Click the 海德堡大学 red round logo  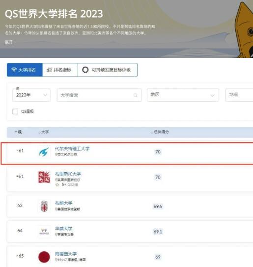tap(44, 257)
